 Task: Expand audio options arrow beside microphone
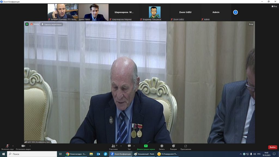point(13,146)
